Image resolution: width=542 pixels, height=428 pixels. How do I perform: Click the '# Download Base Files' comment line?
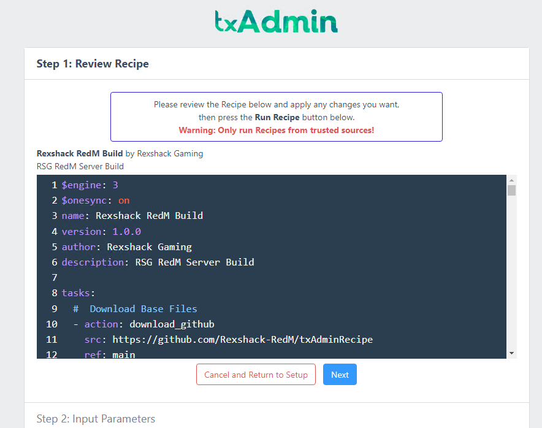(x=135, y=308)
